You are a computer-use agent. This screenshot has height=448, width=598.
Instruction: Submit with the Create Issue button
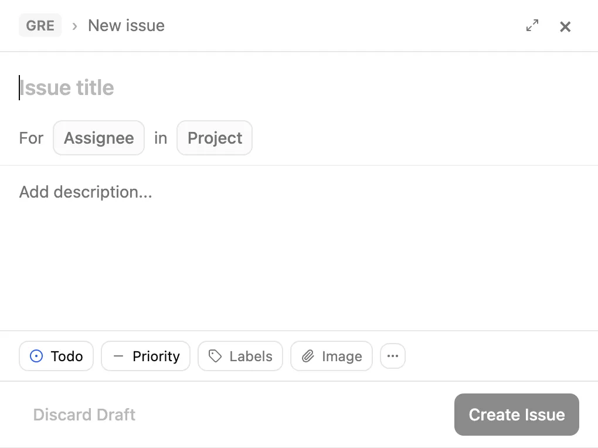(517, 415)
